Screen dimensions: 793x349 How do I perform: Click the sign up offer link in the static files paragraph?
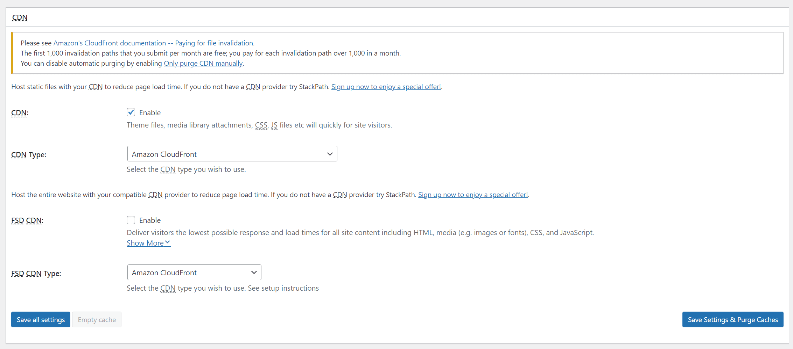tap(386, 87)
